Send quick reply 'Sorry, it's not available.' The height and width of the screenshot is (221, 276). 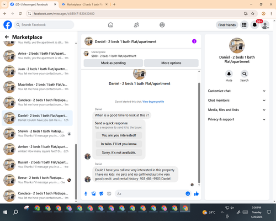pos(119,152)
